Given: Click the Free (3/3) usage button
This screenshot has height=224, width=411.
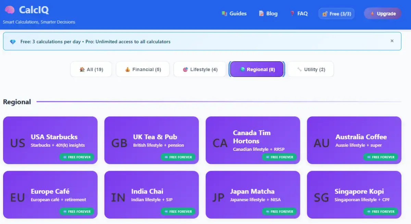Looking at the screenshot, I should pyautogui.click(x=336, y=14).
